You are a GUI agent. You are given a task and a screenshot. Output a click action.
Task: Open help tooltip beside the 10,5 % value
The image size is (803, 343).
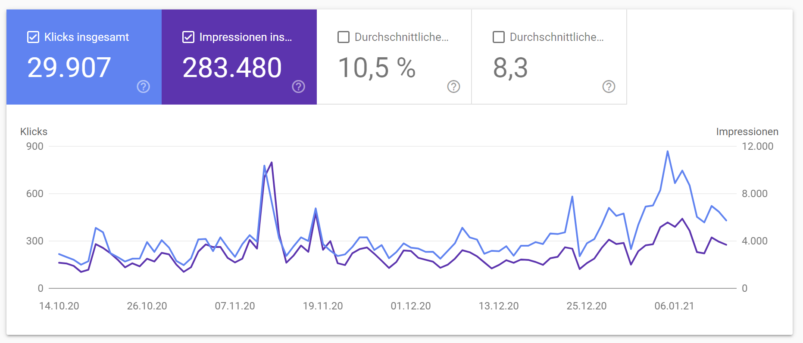pos(453,87)
